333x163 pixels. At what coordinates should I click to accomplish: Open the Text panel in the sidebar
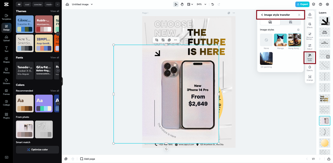click(x=6, y=49)
